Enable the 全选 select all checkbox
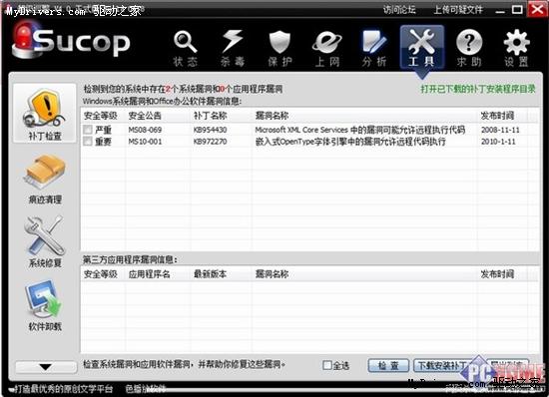Screen dimensions: 549x397 click(x=327, y=365)
